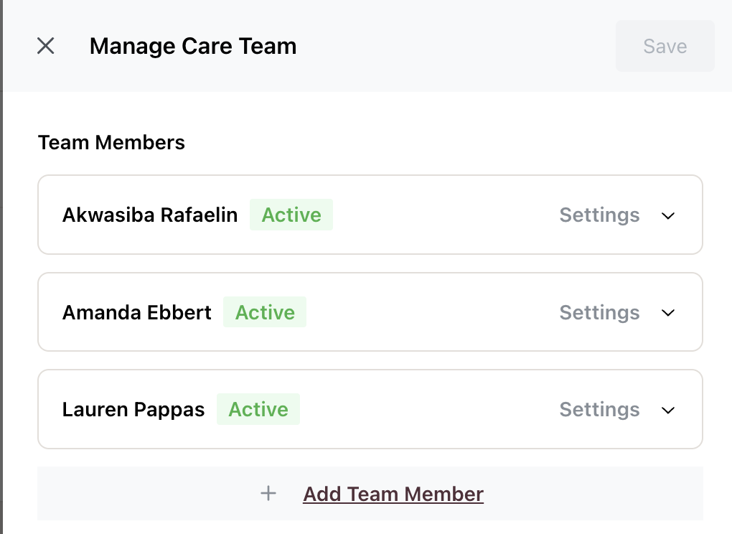The image size is (732, 534).
Task: Expand Akwasiba Rafaelin's settings chevron
Action: [668, 215]
